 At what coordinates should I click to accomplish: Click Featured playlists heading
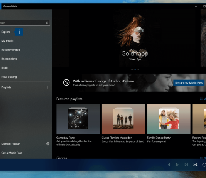pos(69,99)
